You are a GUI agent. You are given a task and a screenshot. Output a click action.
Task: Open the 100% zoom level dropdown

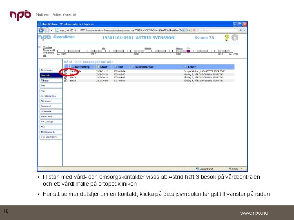pos(241,169)
